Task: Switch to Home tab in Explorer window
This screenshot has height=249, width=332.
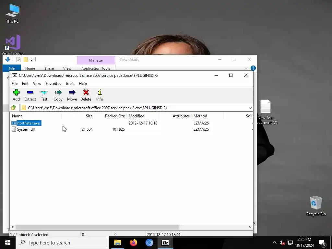Action: tap(30, 68)
